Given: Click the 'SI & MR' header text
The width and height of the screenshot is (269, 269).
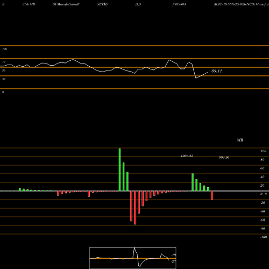Looking at the screenshot, I should pos(29,4).
